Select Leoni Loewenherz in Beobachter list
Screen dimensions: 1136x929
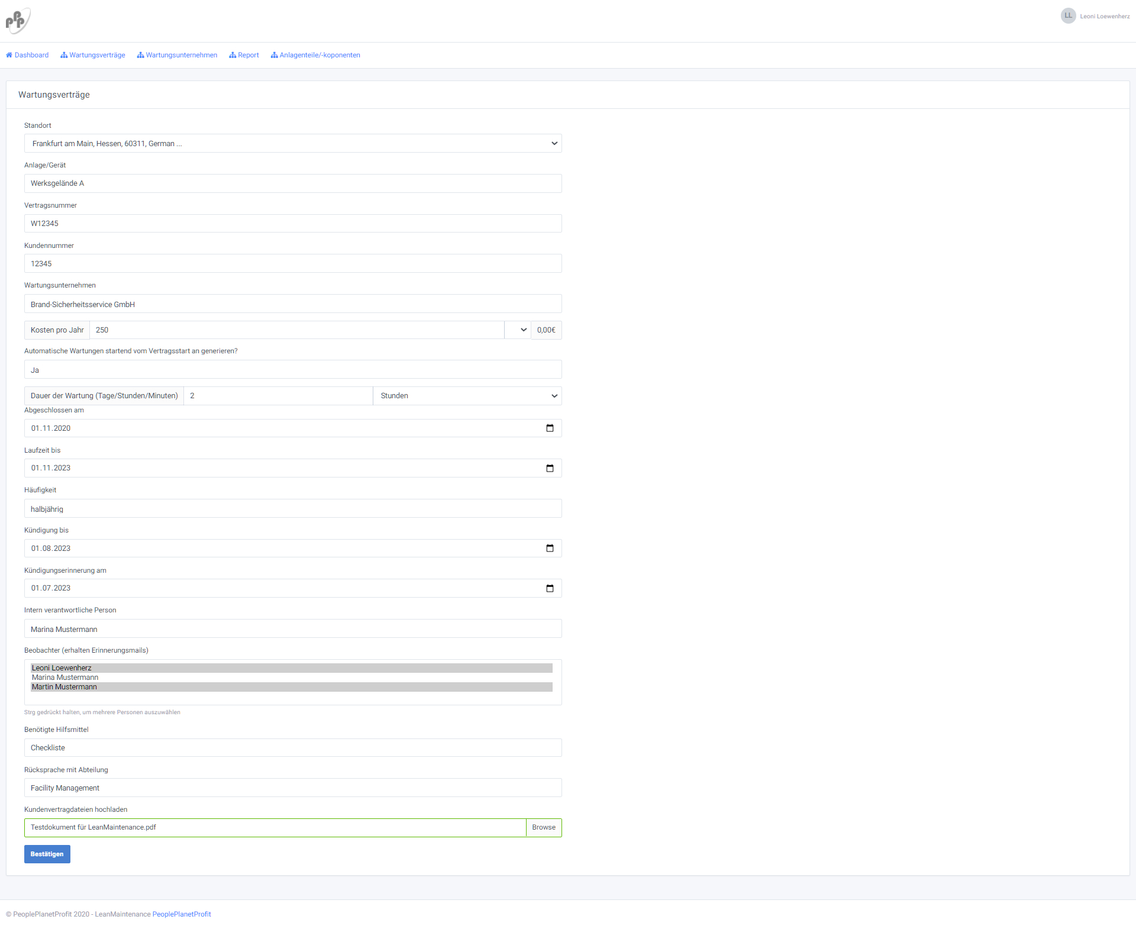[62, 668]
